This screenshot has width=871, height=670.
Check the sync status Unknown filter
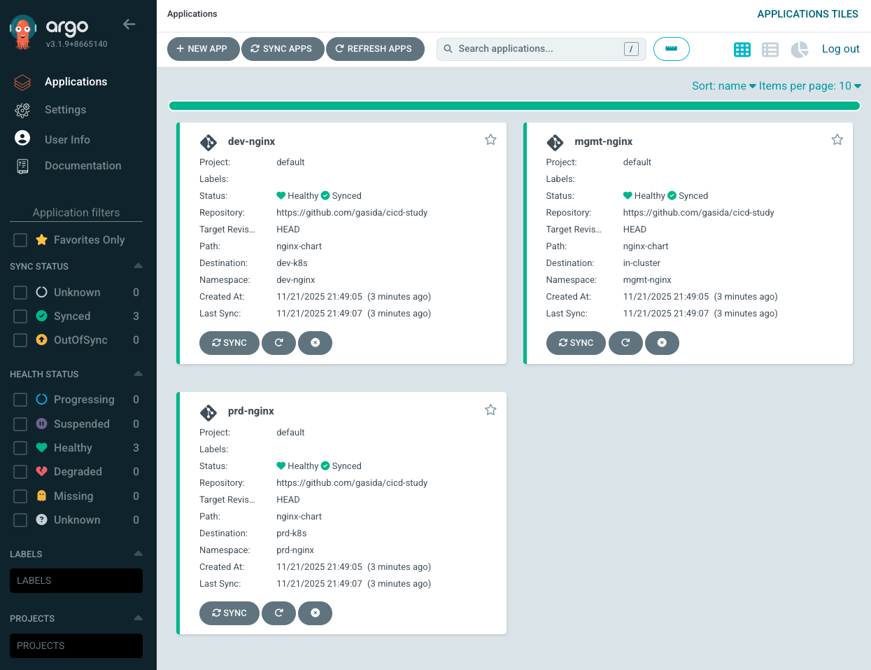tap(20, 293)
